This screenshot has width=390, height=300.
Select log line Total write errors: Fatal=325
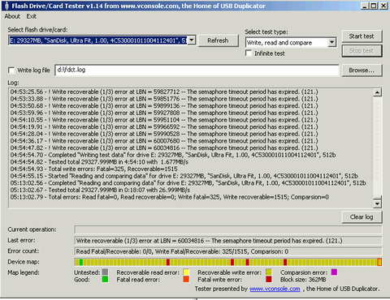click(94, 169)
